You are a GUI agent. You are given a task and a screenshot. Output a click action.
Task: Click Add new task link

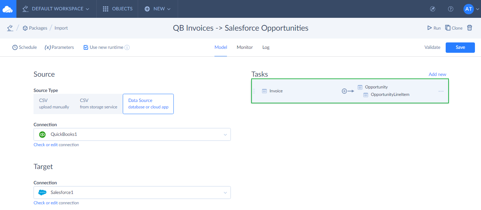(437, 74)
